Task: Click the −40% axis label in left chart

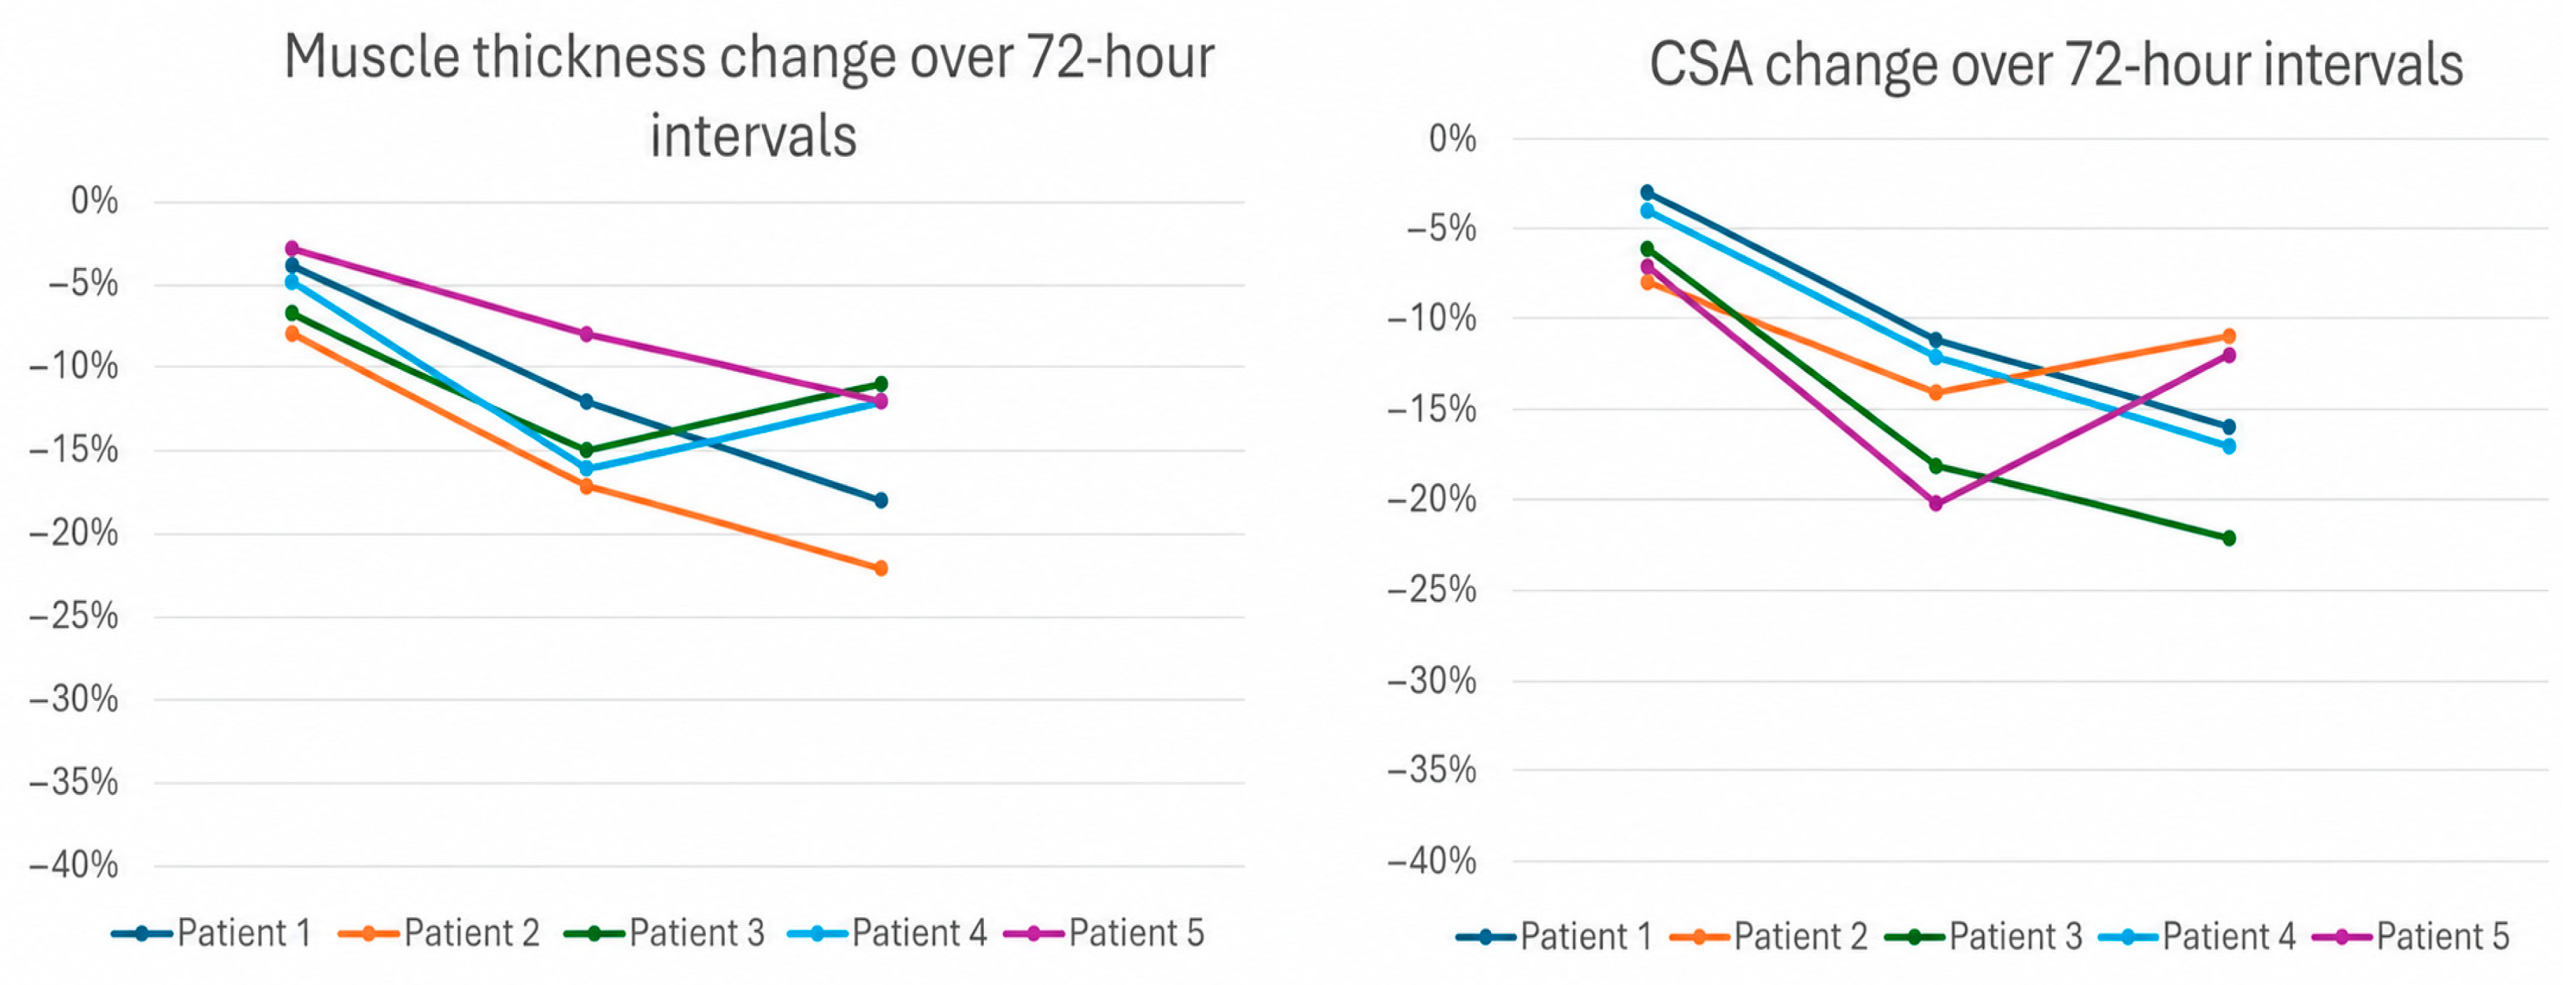Action: pos(74,865)
